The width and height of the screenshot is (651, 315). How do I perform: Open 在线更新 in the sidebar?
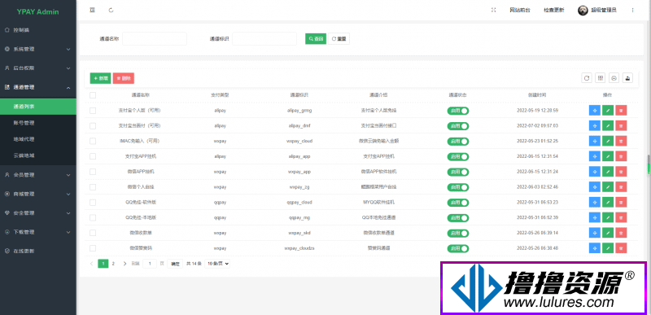(x=38, y=251)
